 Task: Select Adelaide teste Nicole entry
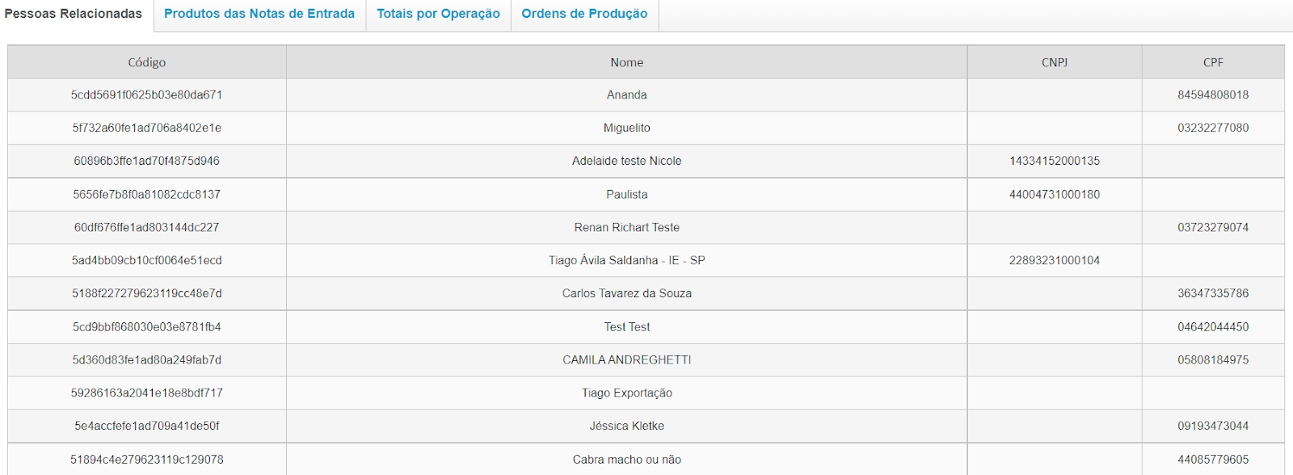626,161
